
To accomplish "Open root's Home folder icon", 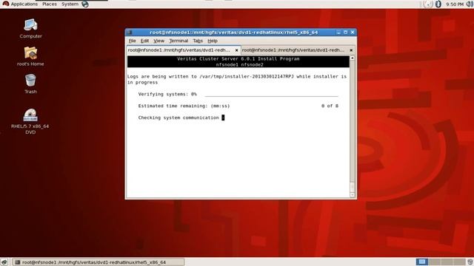I will 30,56.
